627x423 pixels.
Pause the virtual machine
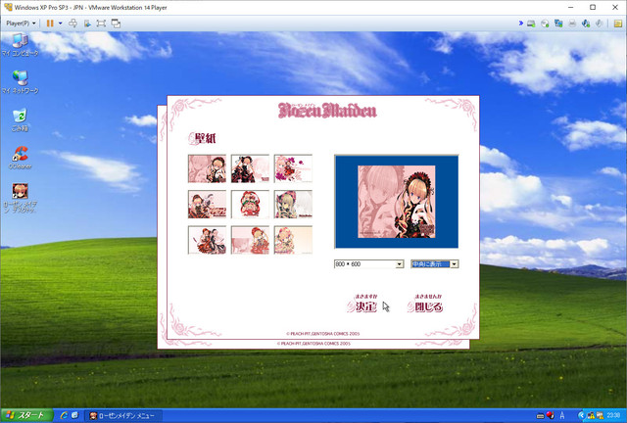coord(50,23)
